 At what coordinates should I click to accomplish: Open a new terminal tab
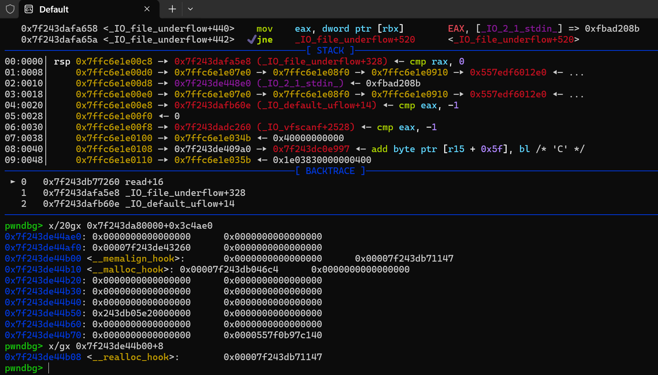[x=172, y=9]
